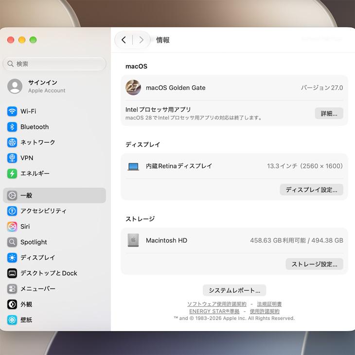The width and height of the screenshot is (355, 355).
Task: Click the メニューバー icon
Action: click(x=12, y=289)
